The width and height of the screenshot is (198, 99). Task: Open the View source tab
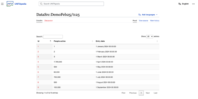pyautogui.click(x=143, y=21)
